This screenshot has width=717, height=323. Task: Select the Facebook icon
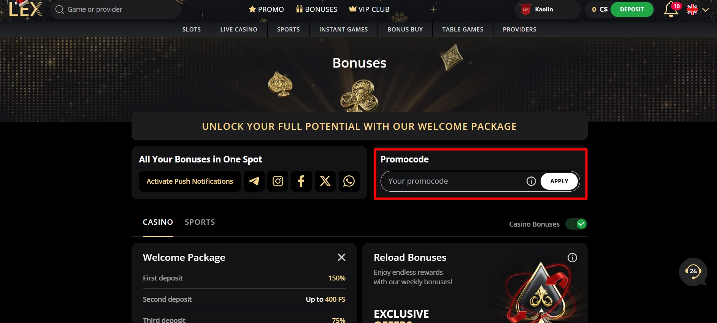(x=301, y=181)
